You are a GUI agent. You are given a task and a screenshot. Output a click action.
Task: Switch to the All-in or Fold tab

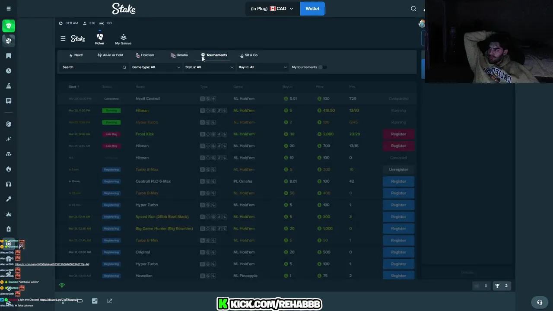point(110,55)
